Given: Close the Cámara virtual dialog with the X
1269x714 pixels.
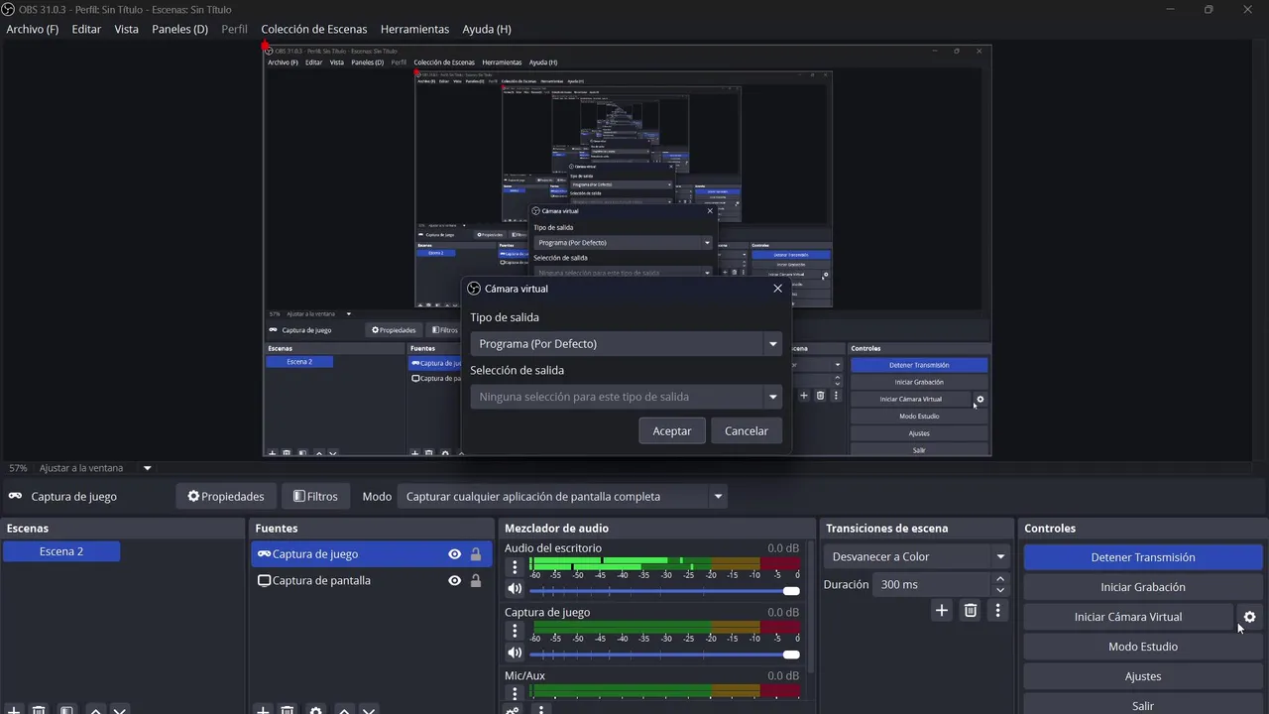Looking at the screenshot, I should click(x=777, y=289).
